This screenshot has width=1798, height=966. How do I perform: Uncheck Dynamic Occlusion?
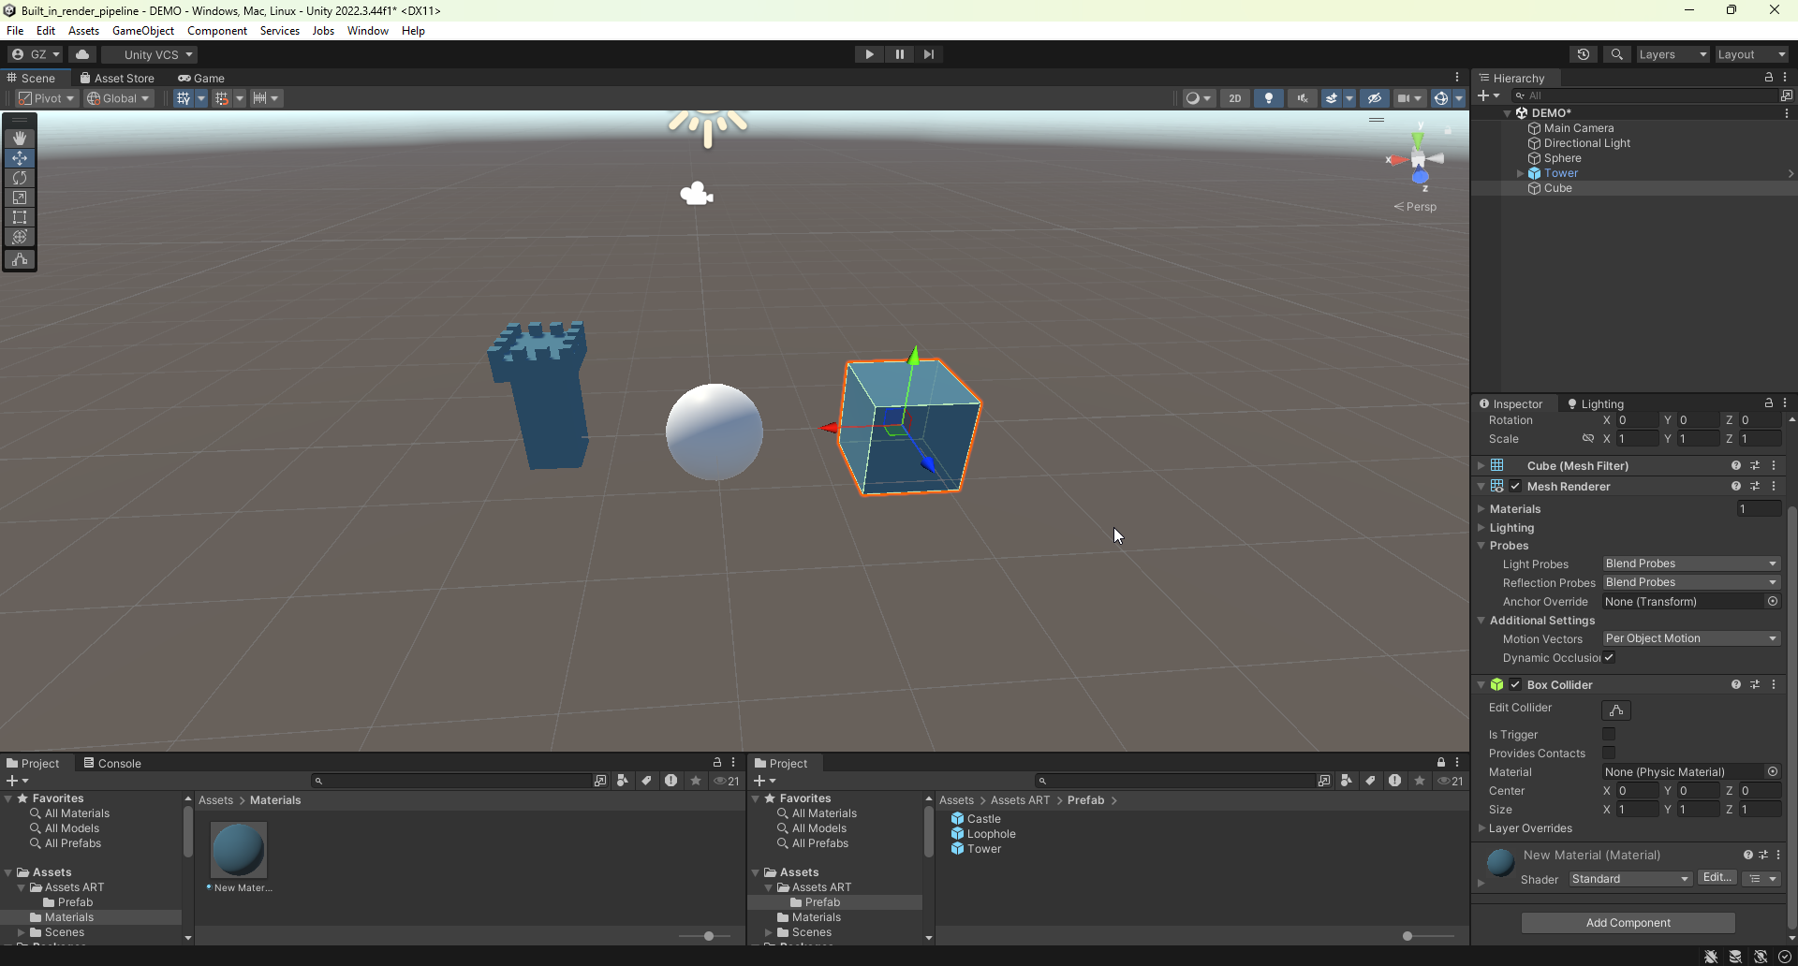click(1609, 657)
